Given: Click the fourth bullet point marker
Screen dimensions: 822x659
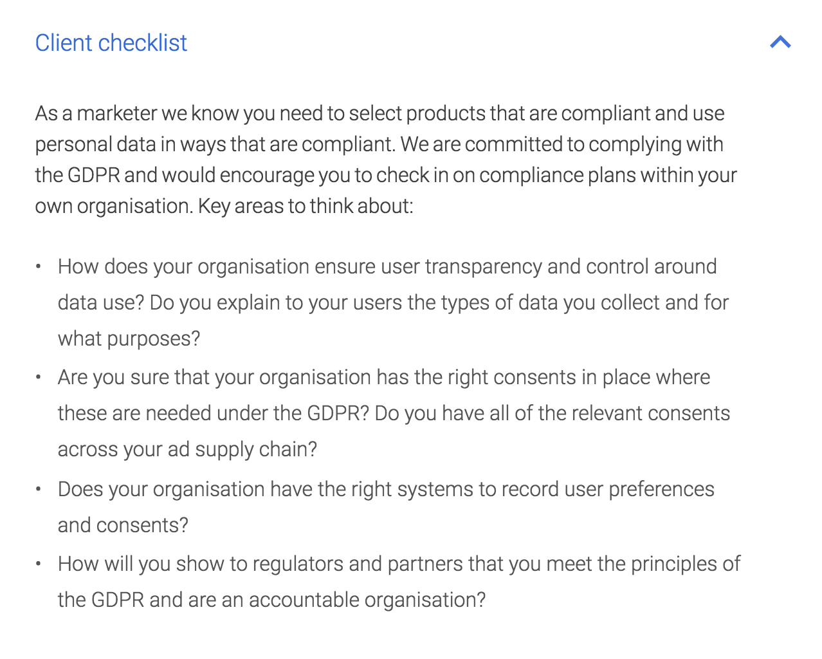Looking at the screenshot, I should point(39,562).
